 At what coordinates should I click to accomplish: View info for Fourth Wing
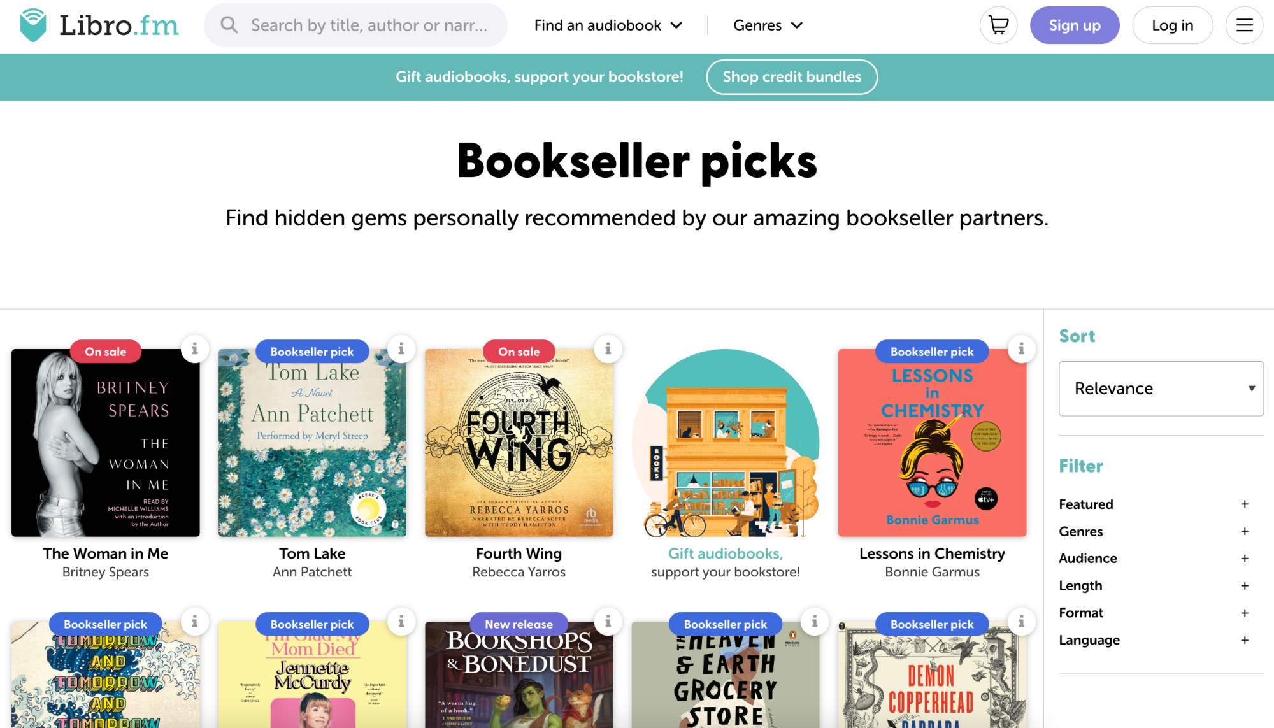click(608, 349)
